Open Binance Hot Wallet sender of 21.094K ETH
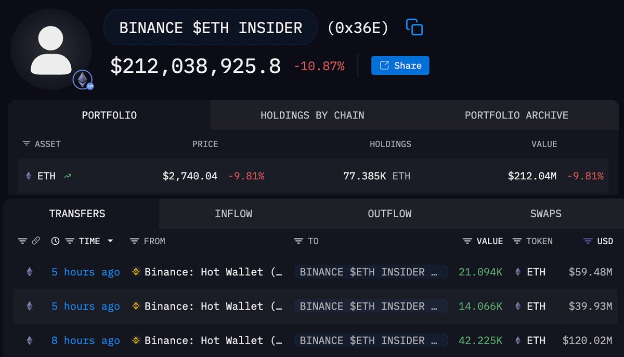 [207, 272]
